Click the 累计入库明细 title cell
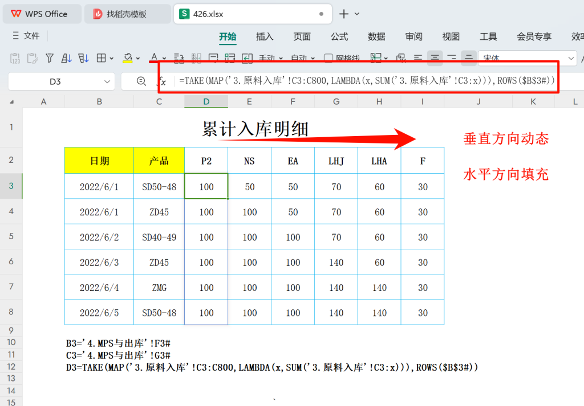This screenshot has width=584, height=406. pyautogui.click(x=255, y=129)
